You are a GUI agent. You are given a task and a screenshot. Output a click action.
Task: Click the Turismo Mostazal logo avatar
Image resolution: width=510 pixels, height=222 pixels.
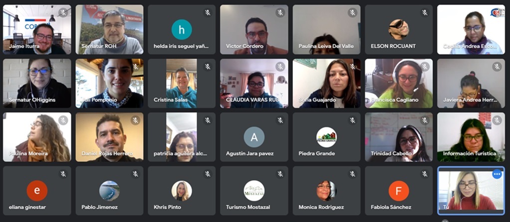coord(254,191)
